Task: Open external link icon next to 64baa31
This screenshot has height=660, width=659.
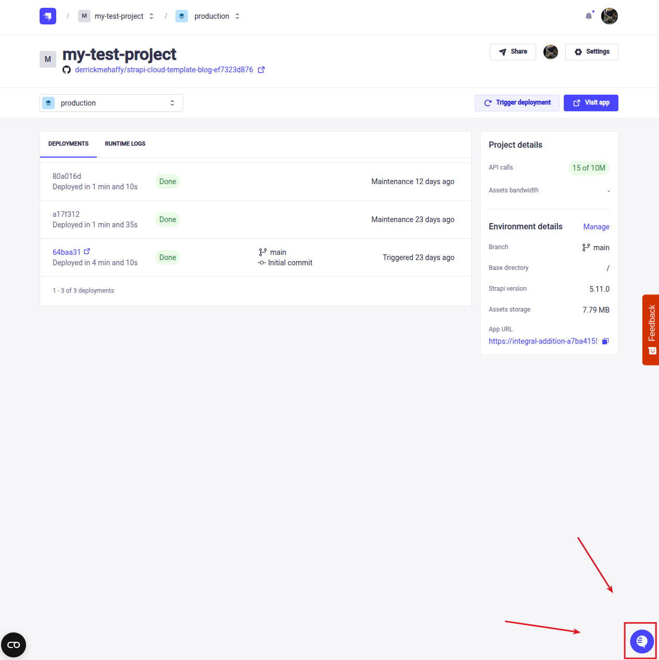Action: click(87, 251)
